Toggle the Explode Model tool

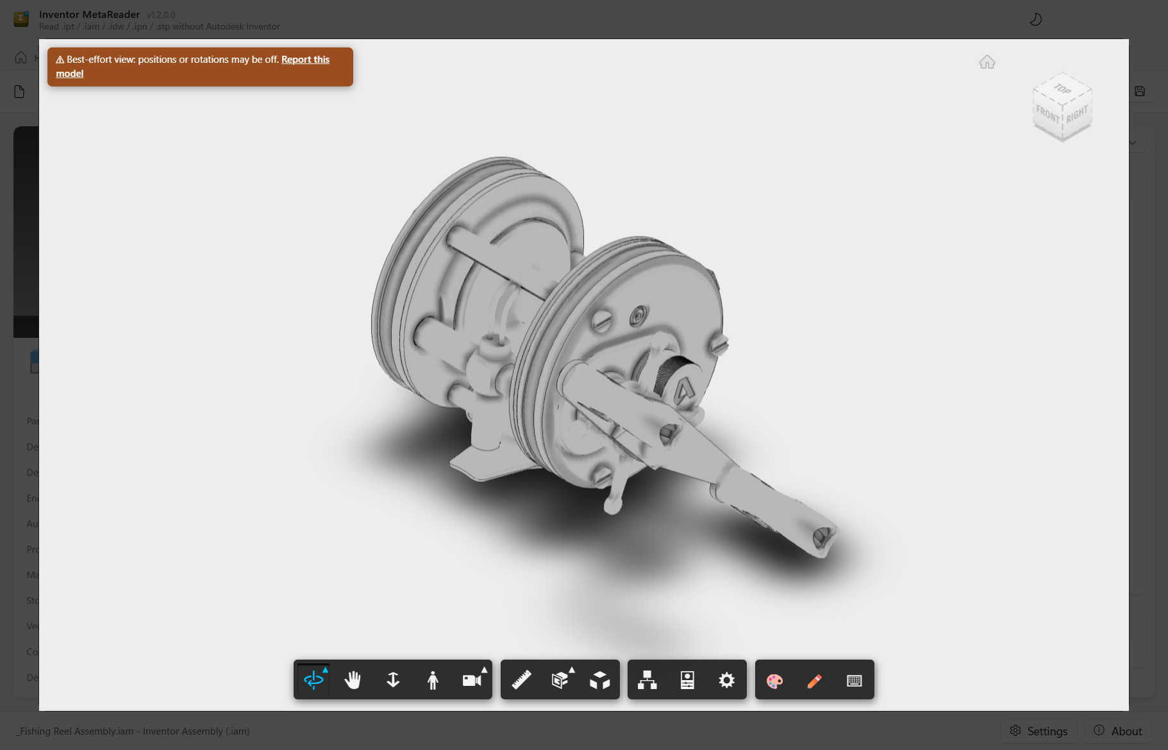pyautogui.click(x=600, y=679)
